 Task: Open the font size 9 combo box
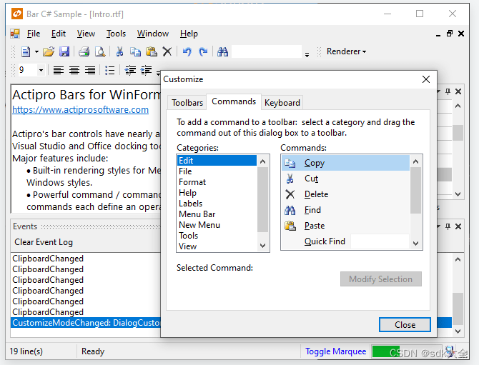(31, 70)
